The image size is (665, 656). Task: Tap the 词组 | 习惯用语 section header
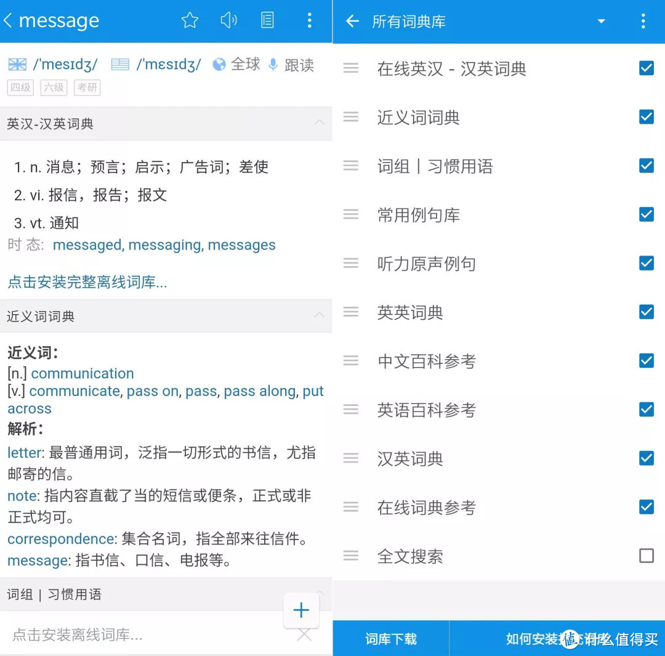[x=166, y=594]
